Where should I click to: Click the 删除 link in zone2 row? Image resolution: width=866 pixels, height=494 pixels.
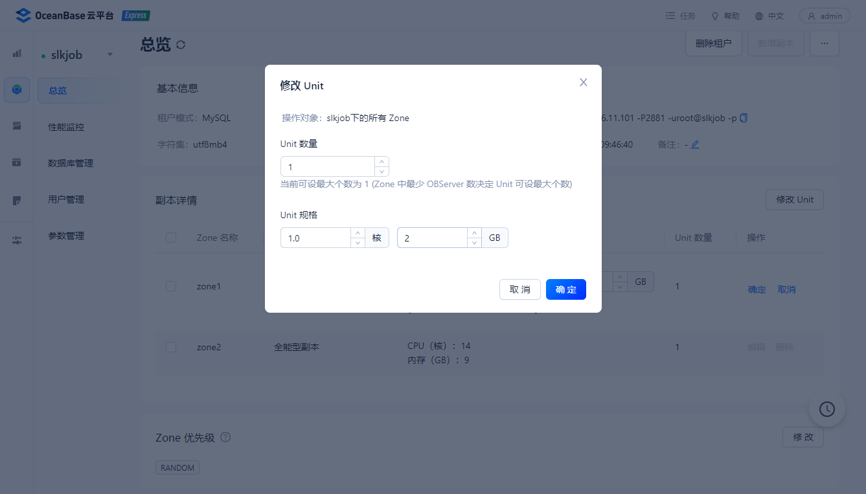[784, 347]
